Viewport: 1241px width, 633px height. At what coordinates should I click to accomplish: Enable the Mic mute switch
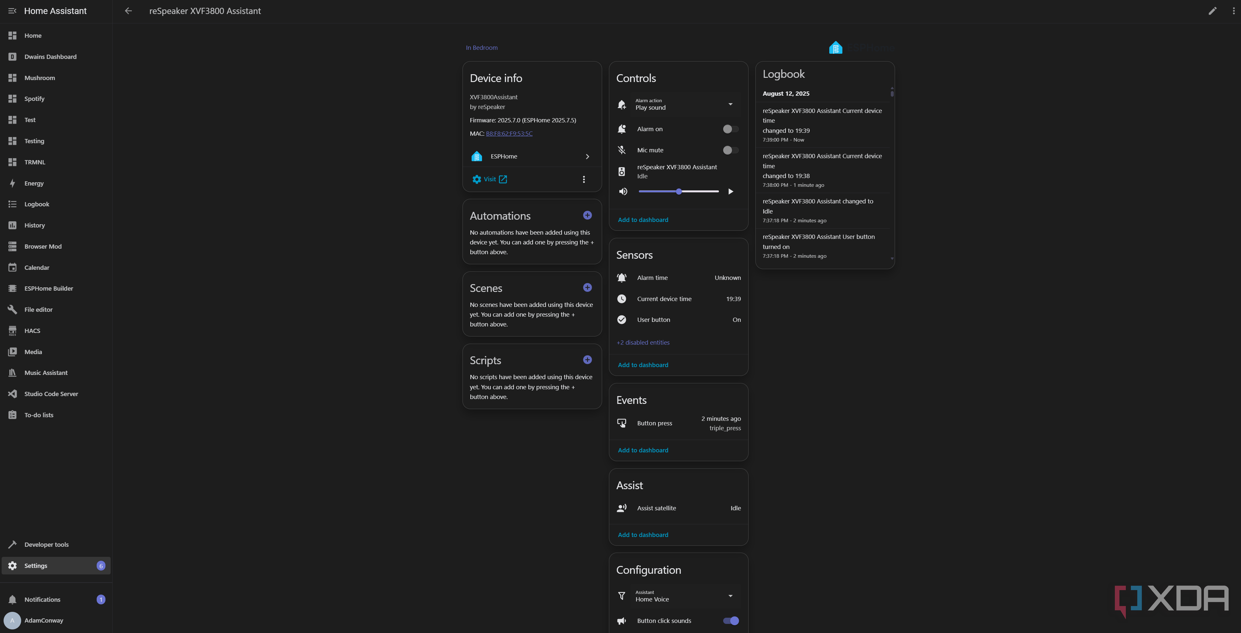[730, 150]
